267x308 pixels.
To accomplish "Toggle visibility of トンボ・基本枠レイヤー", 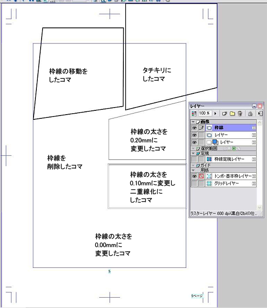I will (194, 176).
